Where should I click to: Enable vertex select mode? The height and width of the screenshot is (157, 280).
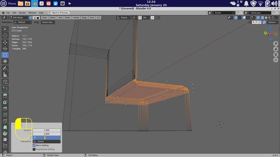coord(31,17)
